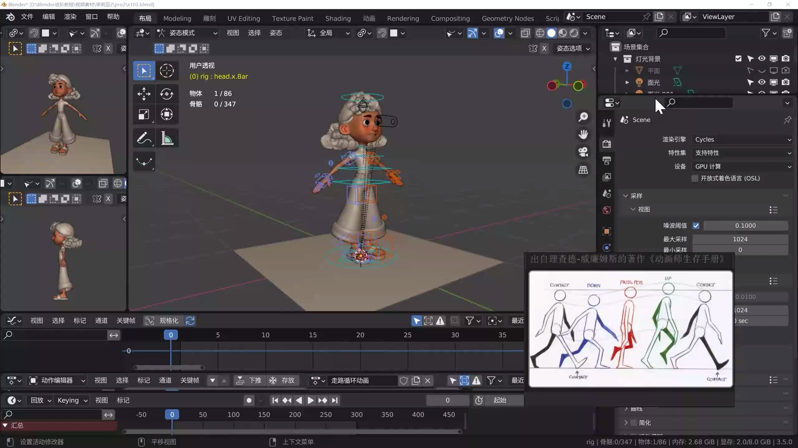
Task: Open Render properties in the properties editor
Action: pyautogui.click(x=606, y=144)
